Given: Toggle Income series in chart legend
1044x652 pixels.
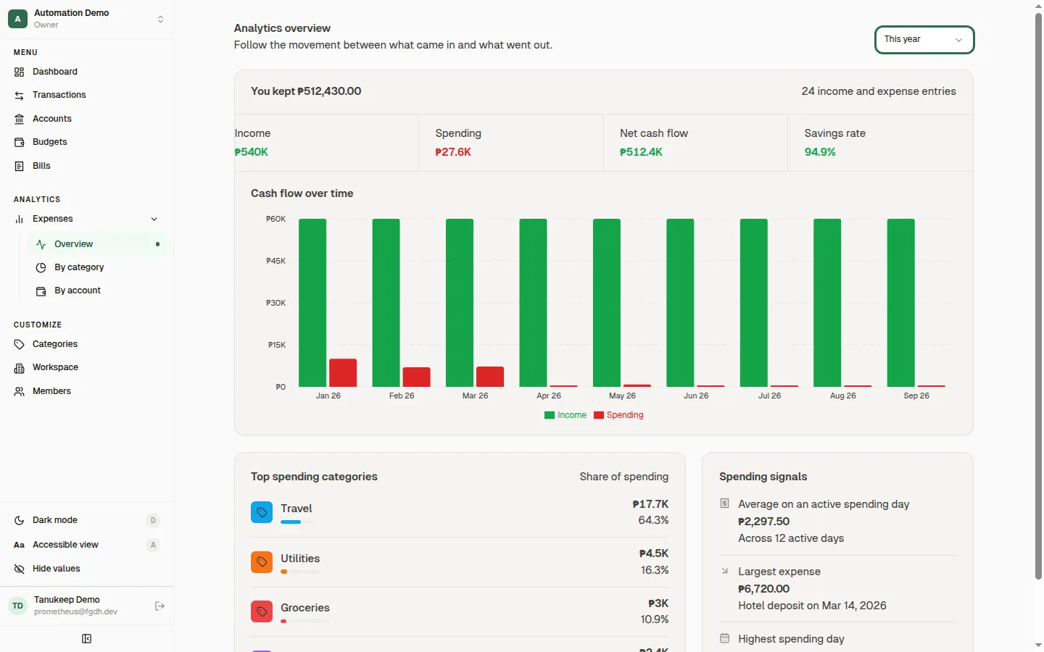Looking at the screenshot, I should pyautogui.click(x=565, y=415).
